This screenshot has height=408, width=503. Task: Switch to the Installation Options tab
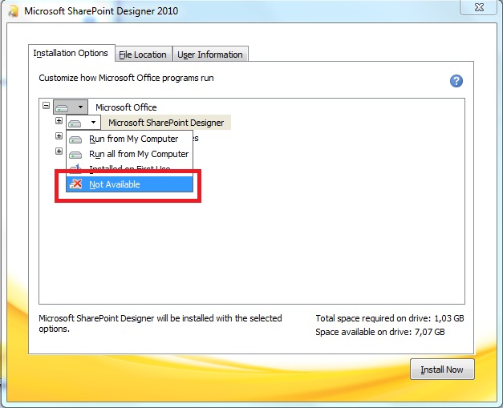[71, 53]
